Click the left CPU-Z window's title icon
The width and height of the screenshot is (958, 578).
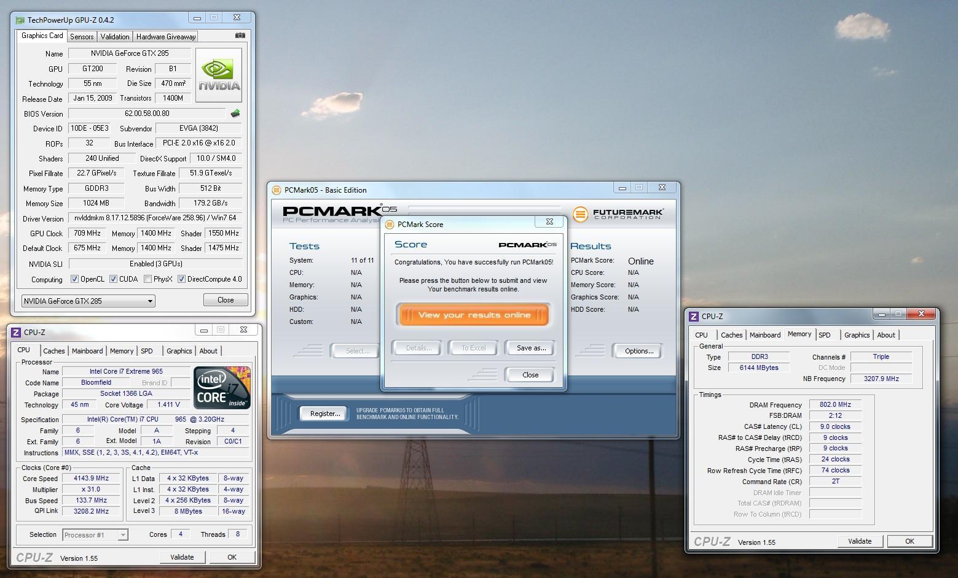tap(17, 333)
